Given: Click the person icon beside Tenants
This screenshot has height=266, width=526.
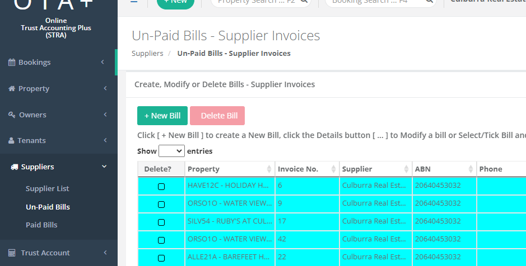Looking at the screenshot, I should point(11,141).
